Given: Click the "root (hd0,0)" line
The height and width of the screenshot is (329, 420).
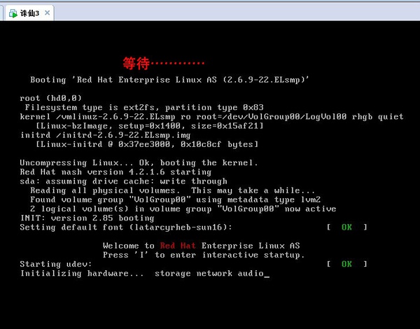Looking at the screenshot, I should point(51,98).
